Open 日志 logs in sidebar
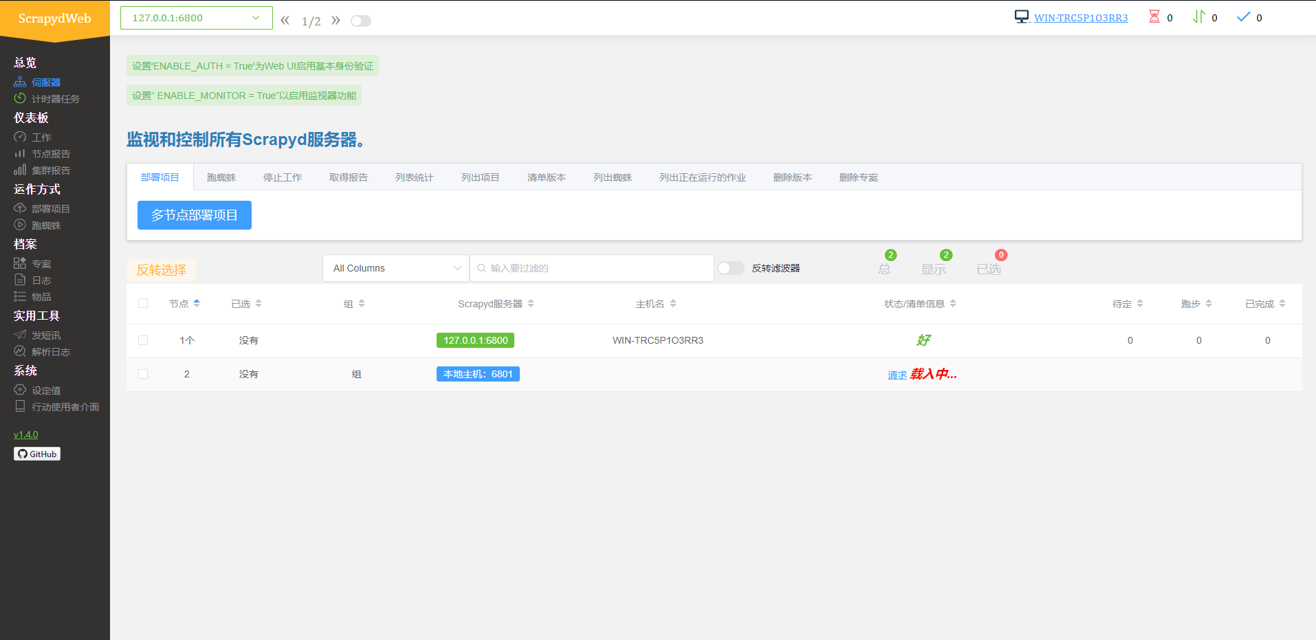This screenshot has height=640, width=1316. 33,280
